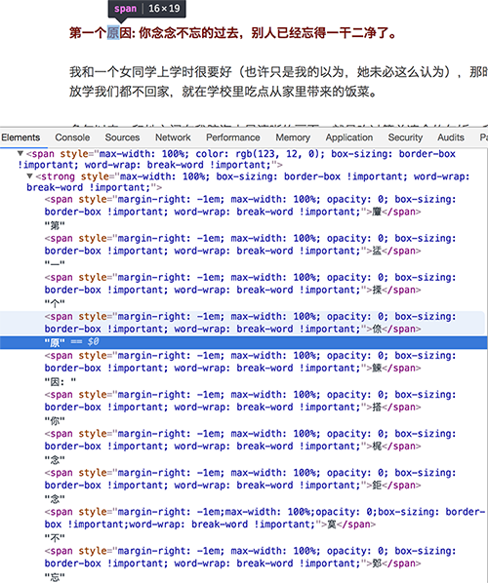Click the span 16×19 inspector tooltip
488x583 pixels.
[147, 9]
